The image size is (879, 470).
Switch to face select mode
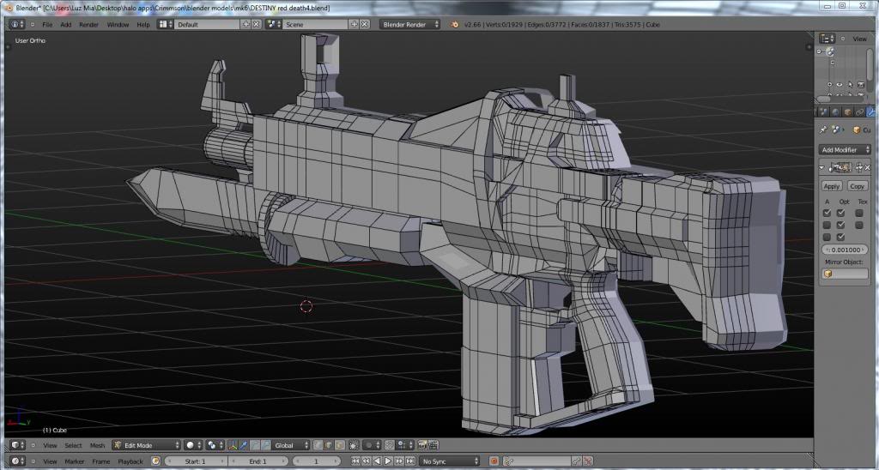[x=339, y=445]
